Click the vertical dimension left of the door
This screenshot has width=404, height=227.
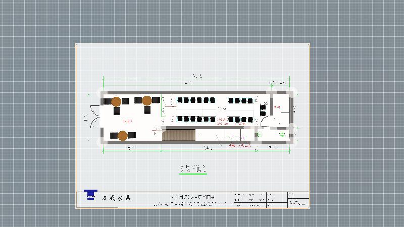tap(86, 120)
